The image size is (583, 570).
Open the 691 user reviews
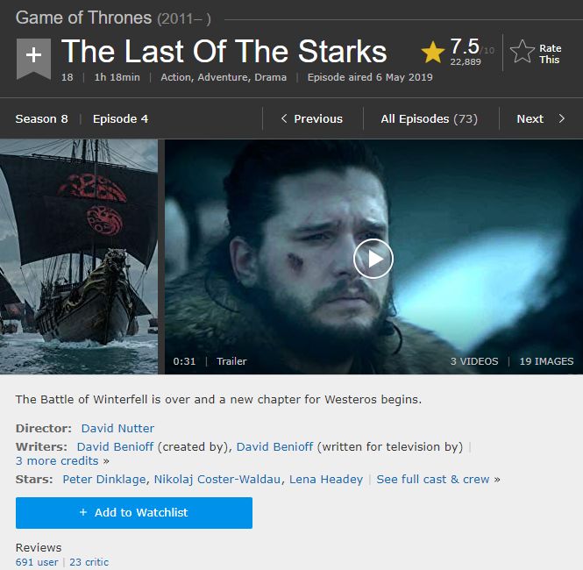(x=37, y=562)
